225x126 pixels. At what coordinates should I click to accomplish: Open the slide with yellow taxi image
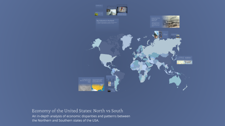tap(99, 14)
